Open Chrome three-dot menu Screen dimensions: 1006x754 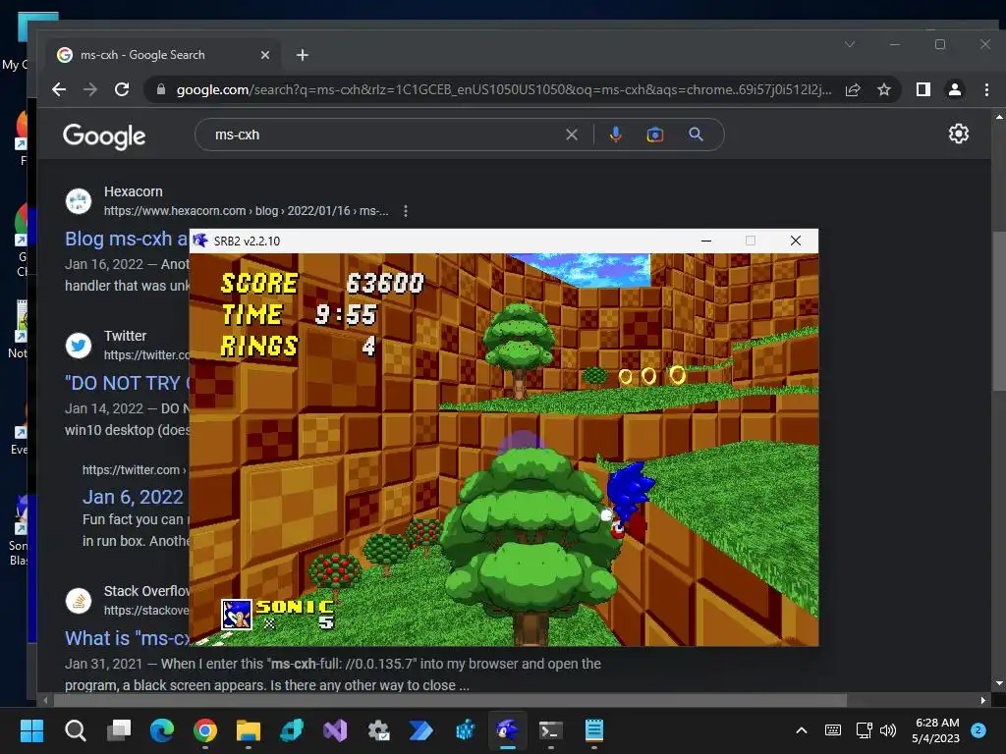click(986, 89)
